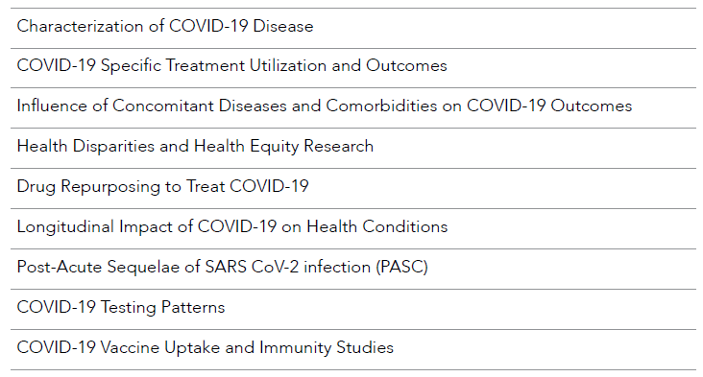The width and height of the screenshot is (703, 377).
Task: Select Longitudinal Impact of COVID-19 on Health Conditions
Action: click(353, 228)
